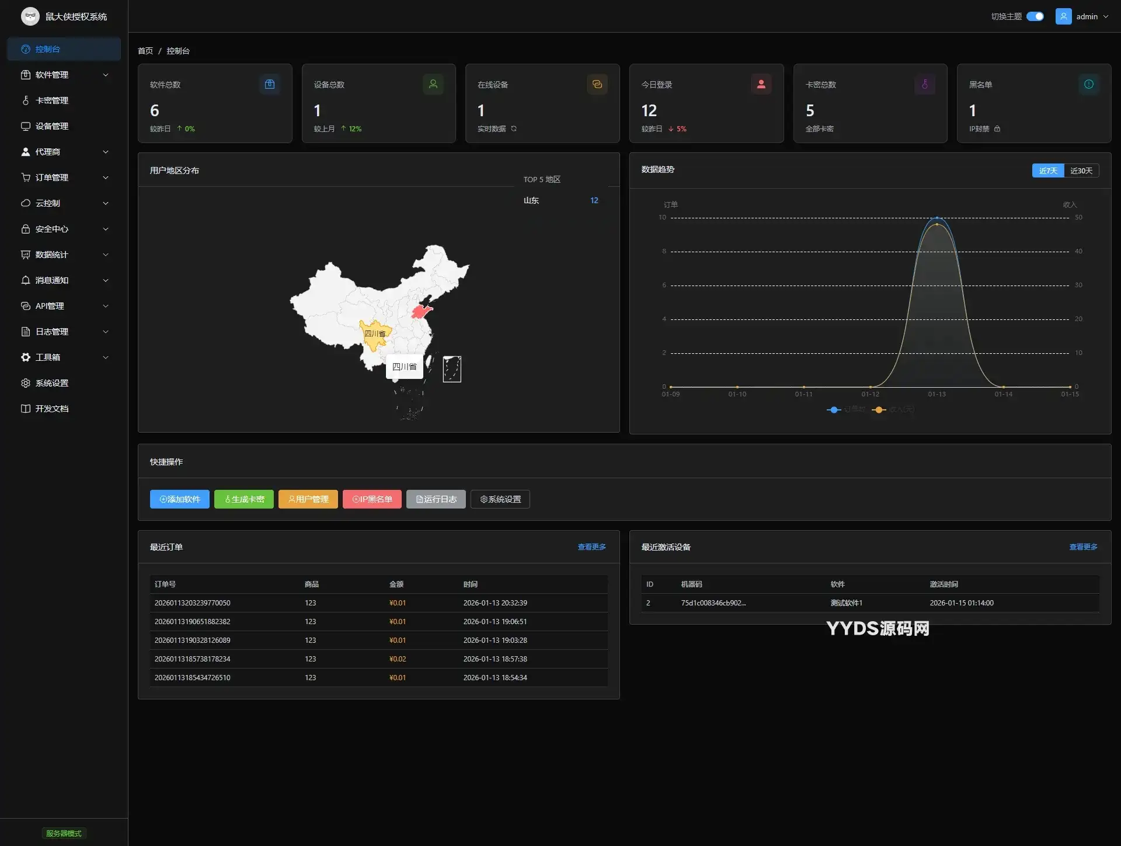Click 查看更多 in 最近订单 panel
Image resolution: width=1121 pixels, height=846 pixels.
591,547
